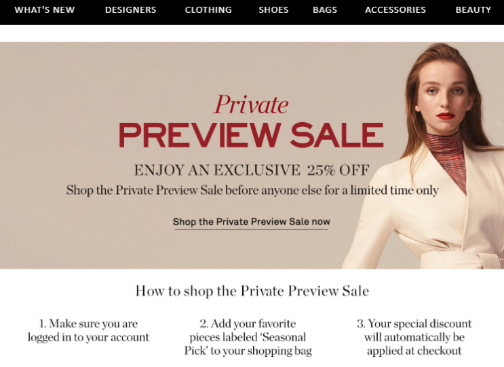Image resolution: width=504 pixels, height=367 pixels.
Task: Open the Designers menu
Action: pyautogui.click(x=130, y=10)
